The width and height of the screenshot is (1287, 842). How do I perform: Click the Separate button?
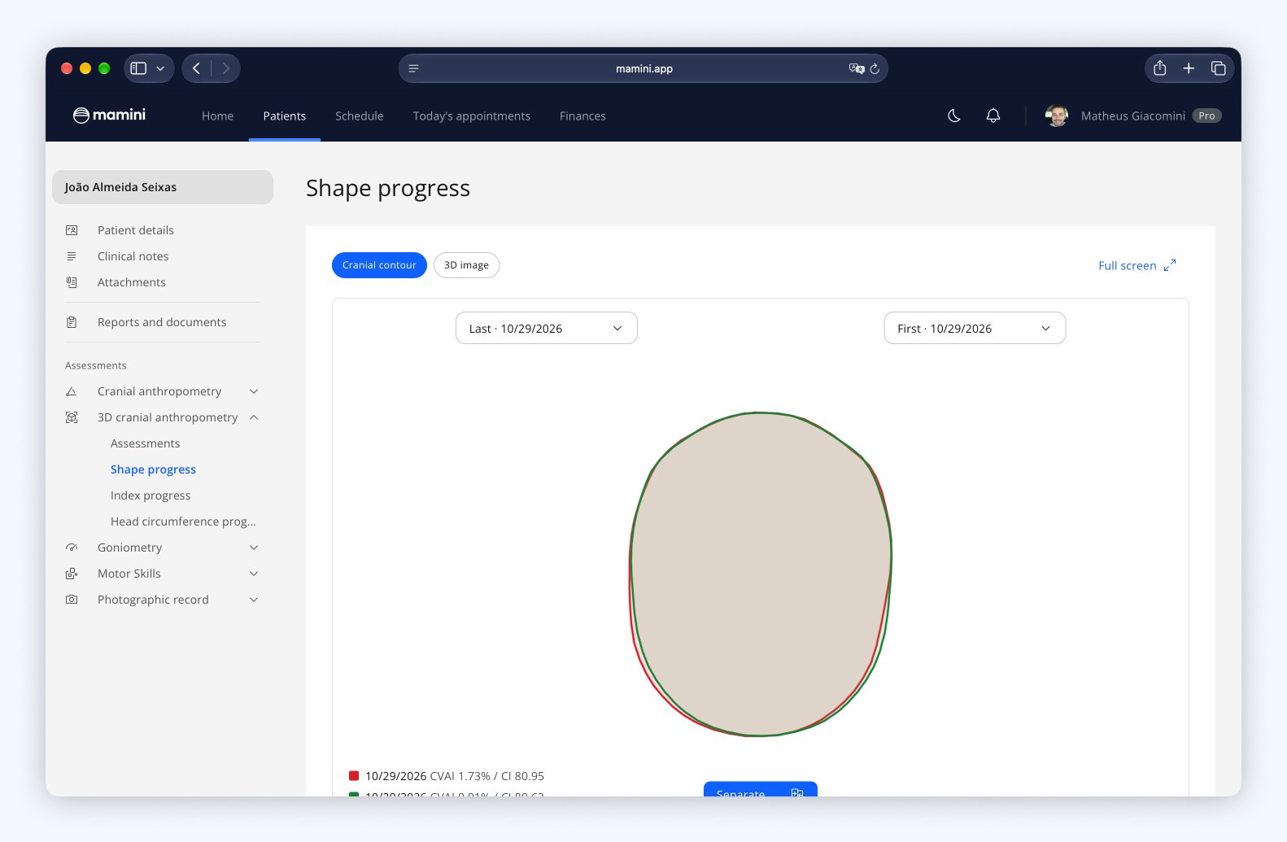(x=760, y=790)
